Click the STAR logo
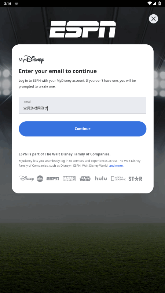 point(135,179)
